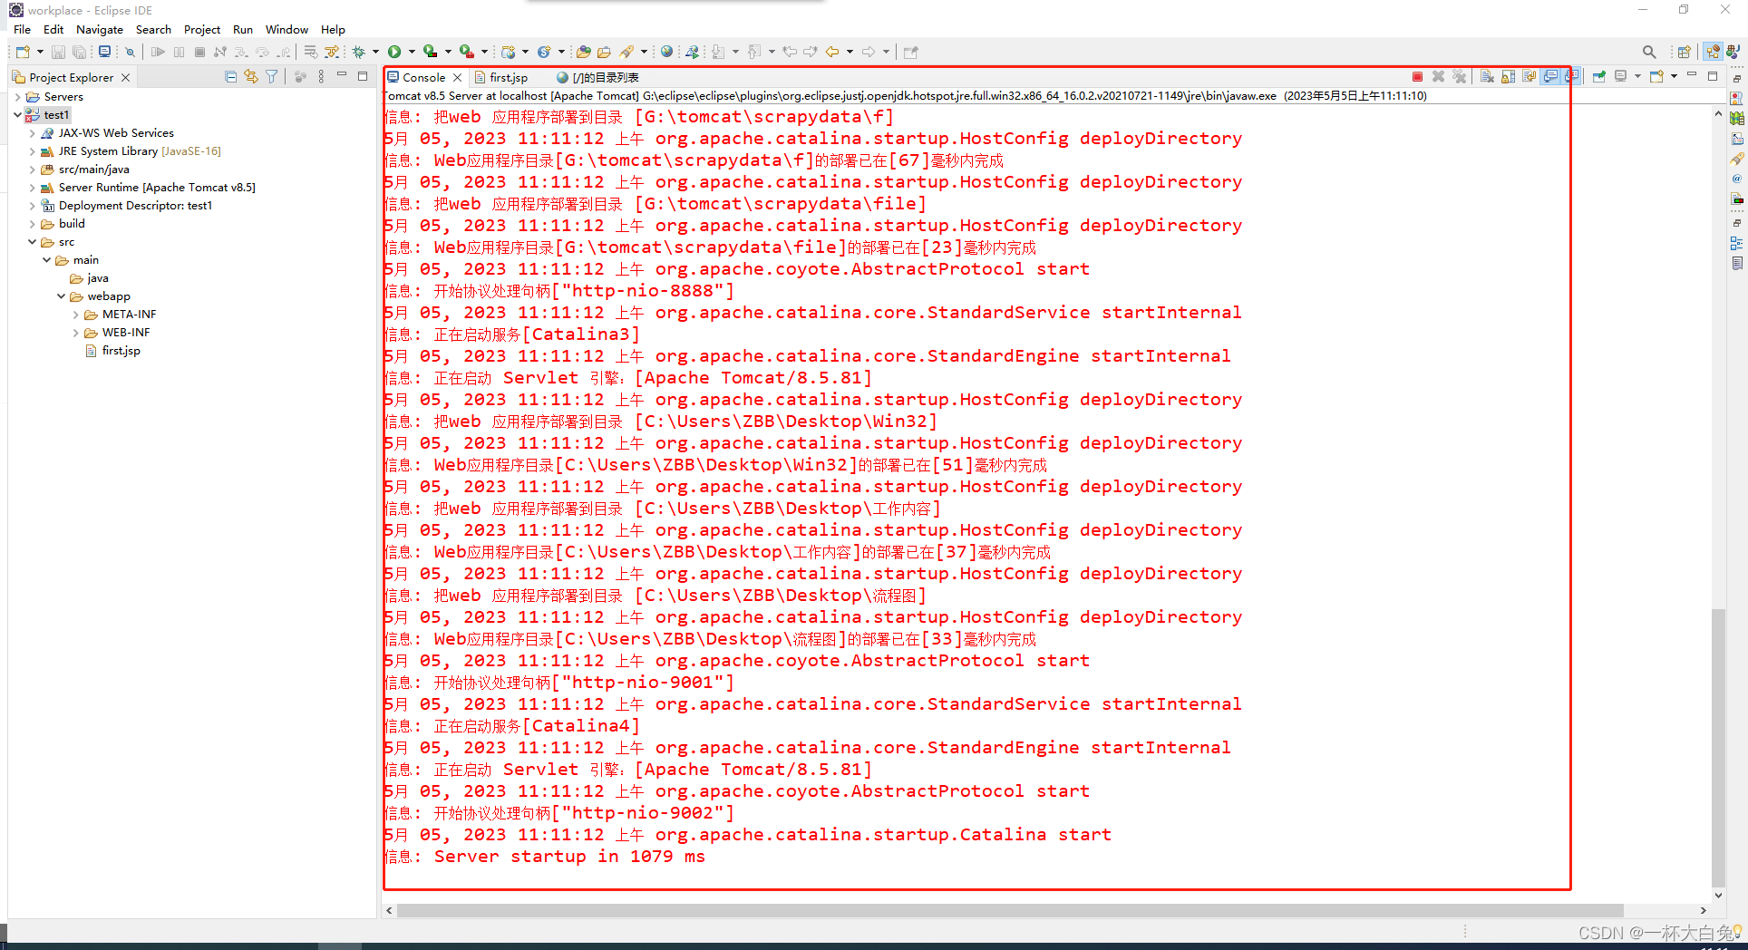
Task: Toggle Word Wrap in Console
Action: coord(1529,77)
